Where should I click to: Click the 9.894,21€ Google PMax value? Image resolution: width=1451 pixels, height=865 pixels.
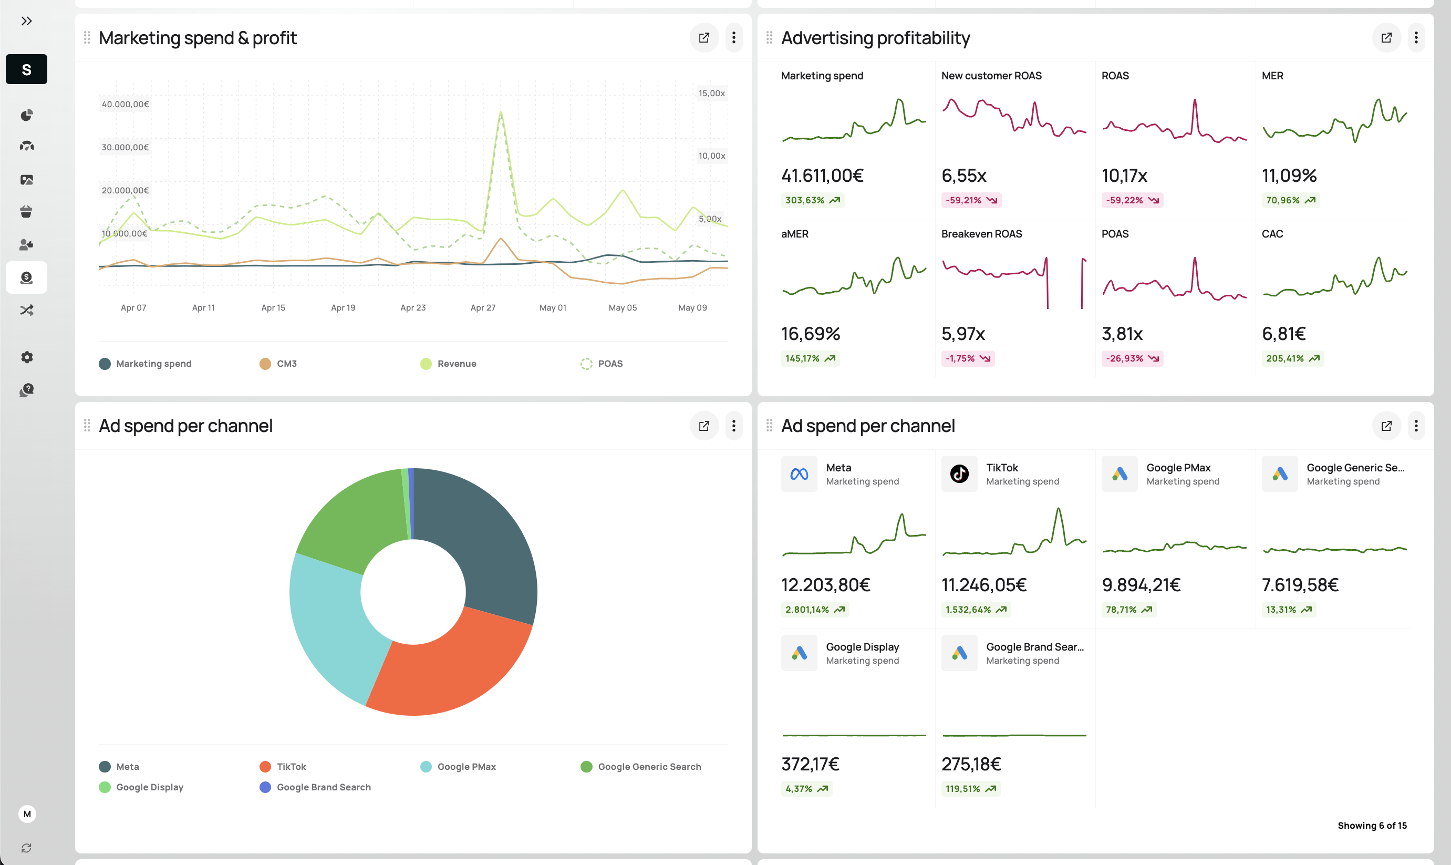point(1141,584)
